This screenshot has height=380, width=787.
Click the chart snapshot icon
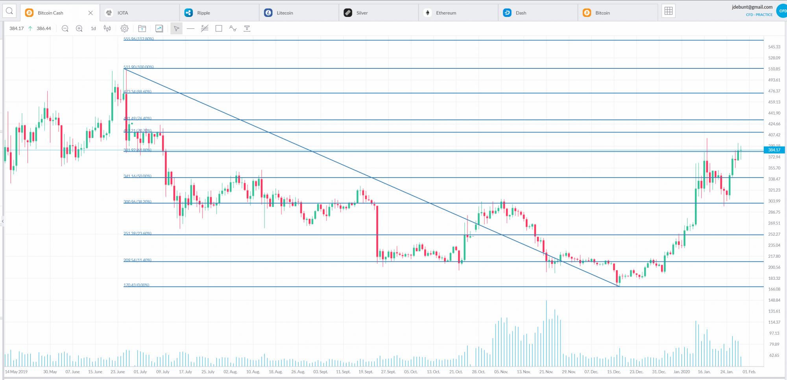pyautogui.click(x=159, y=28)
